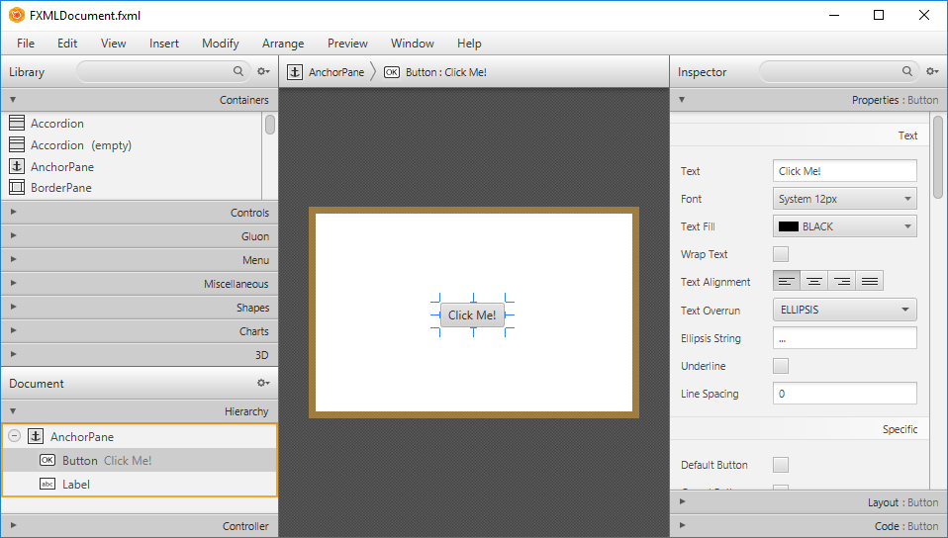Image resolution: width=948 pixels, height=538 pixels.
Task: Click the center text alignment icon
Action: pos(814,282)
